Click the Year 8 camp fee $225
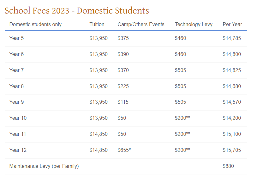 click(123, 86)
